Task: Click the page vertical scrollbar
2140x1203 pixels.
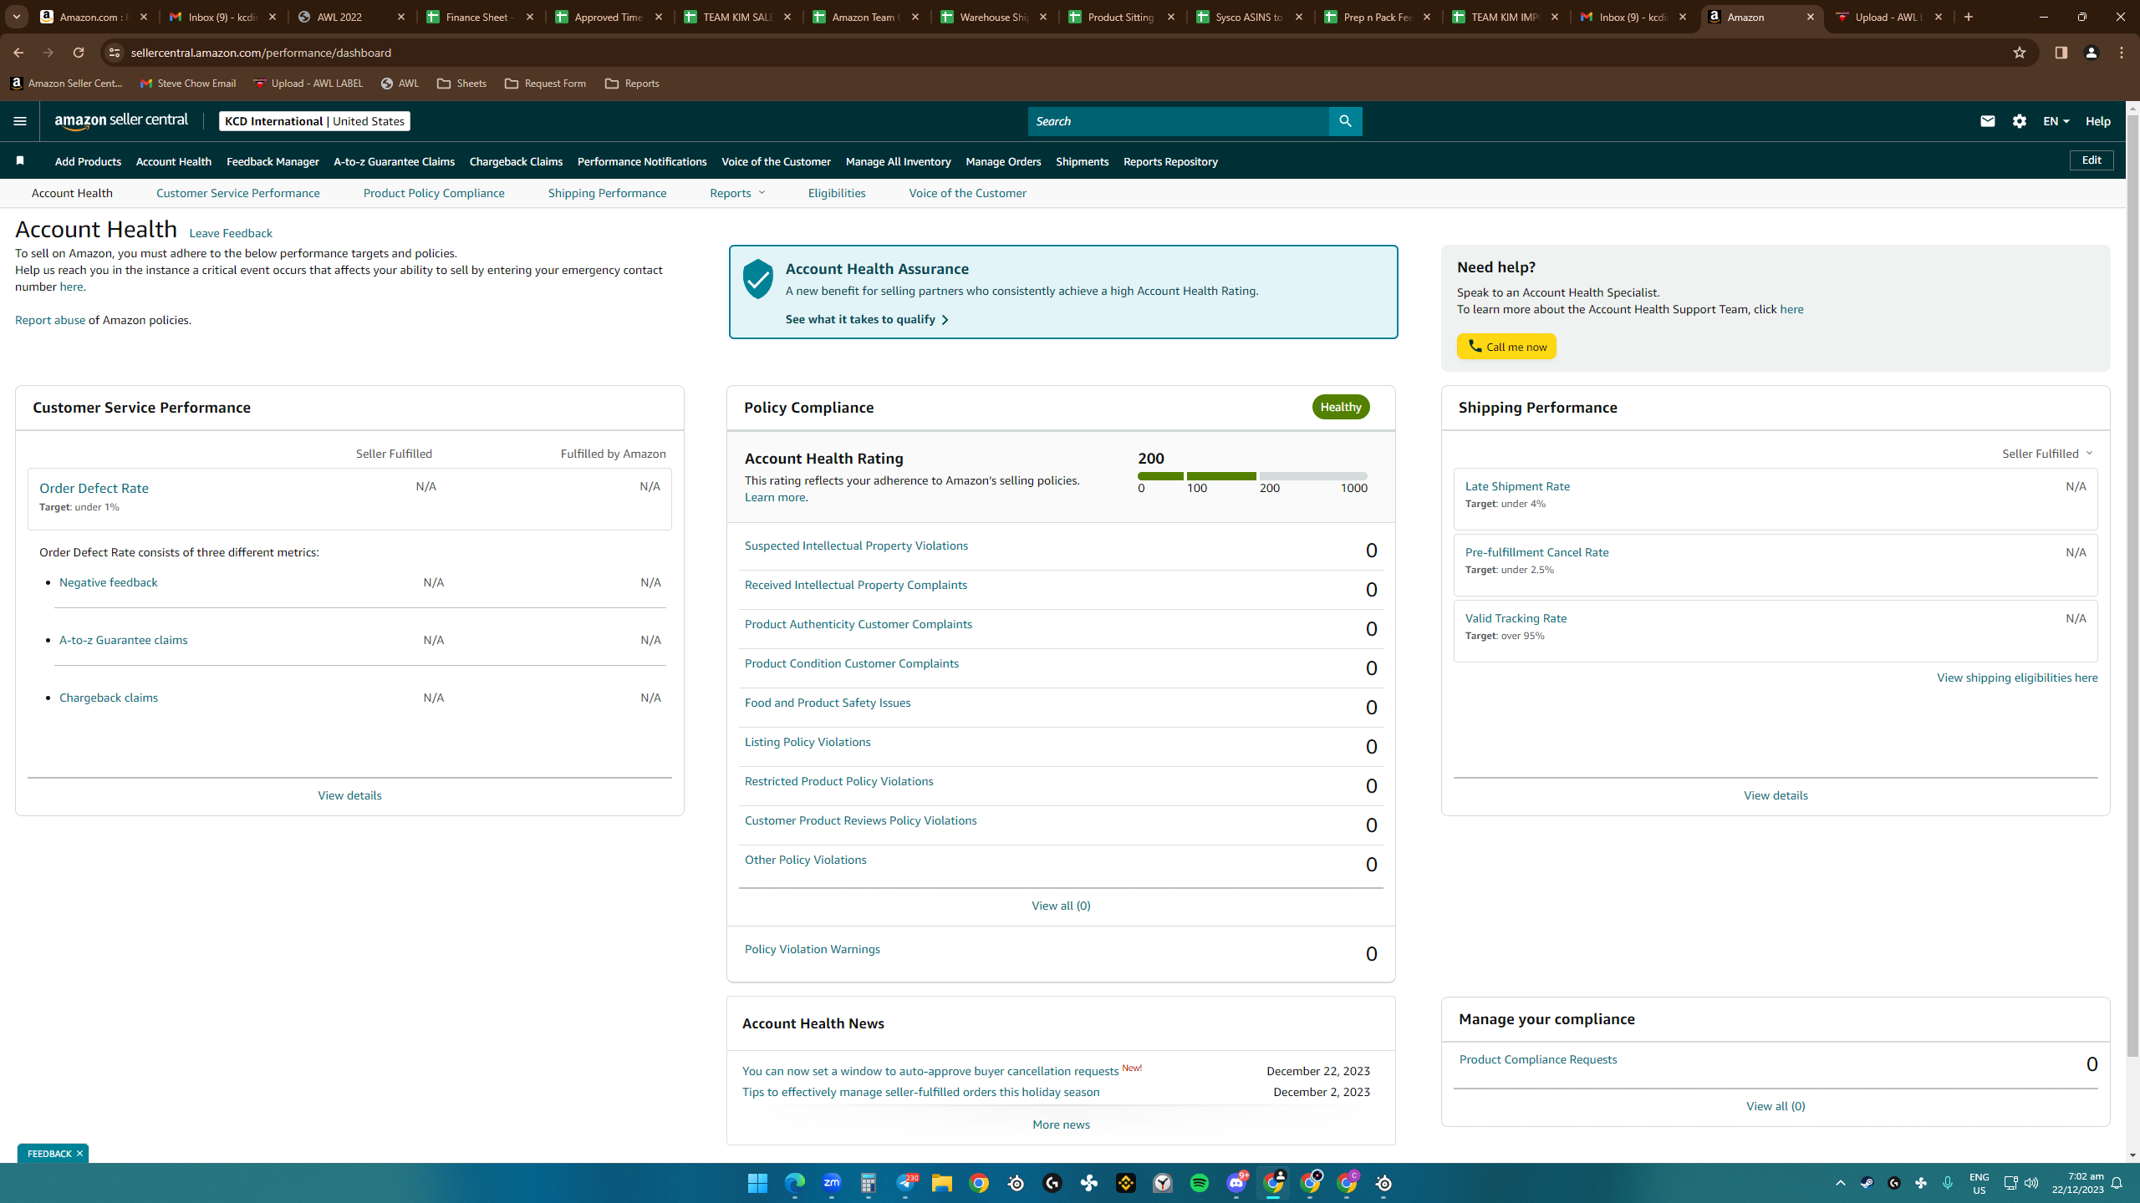Action: coord(2132,585)
